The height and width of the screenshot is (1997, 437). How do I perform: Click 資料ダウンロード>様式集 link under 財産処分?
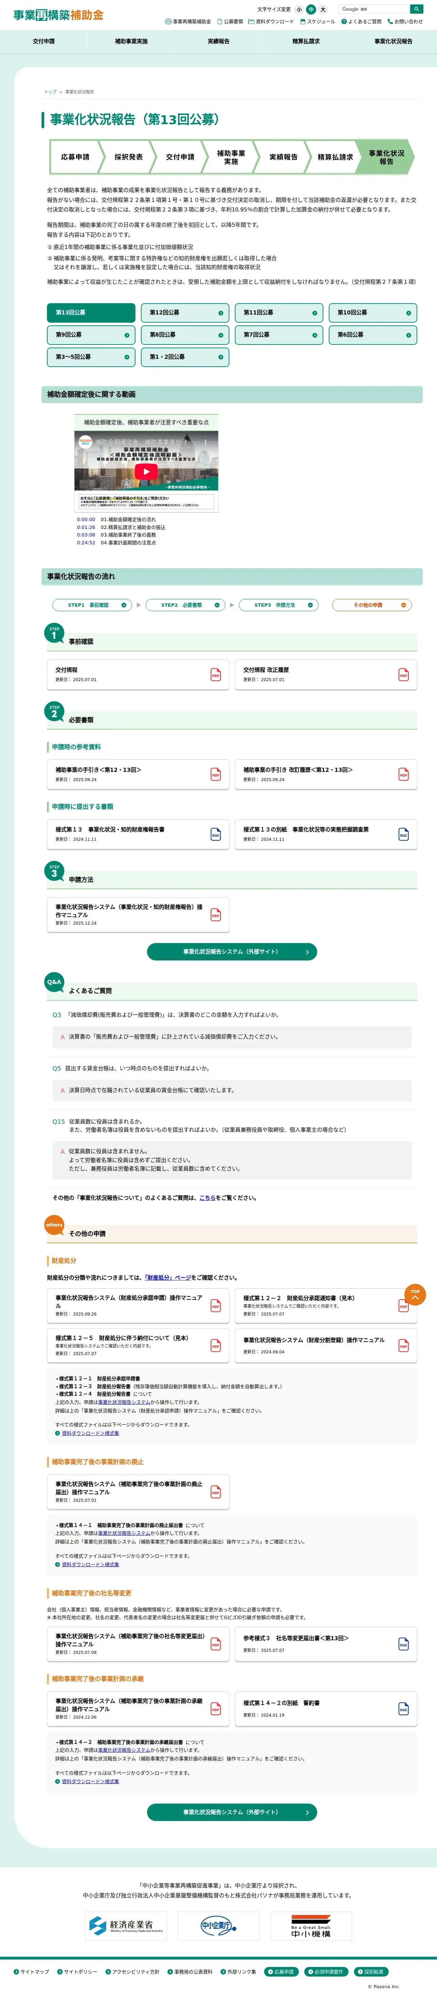(91, 1434)
